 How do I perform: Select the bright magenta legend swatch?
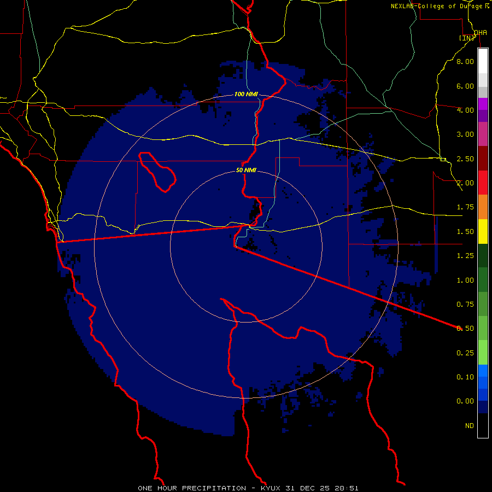click(483, 104)
